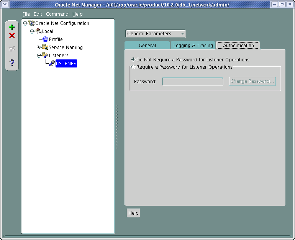Open the File menu

(26, 14)
